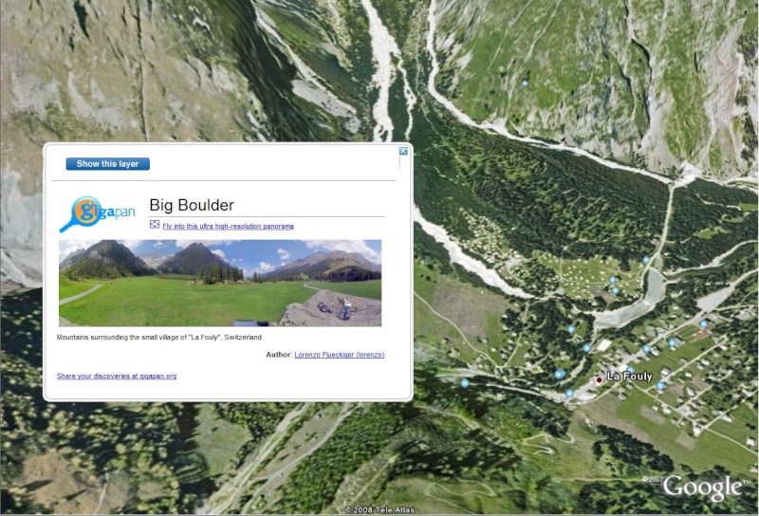The width and height of the screenshot is (759, 516).
Task: Click blue marker on road above the pale lake
Action: [646, 260]
